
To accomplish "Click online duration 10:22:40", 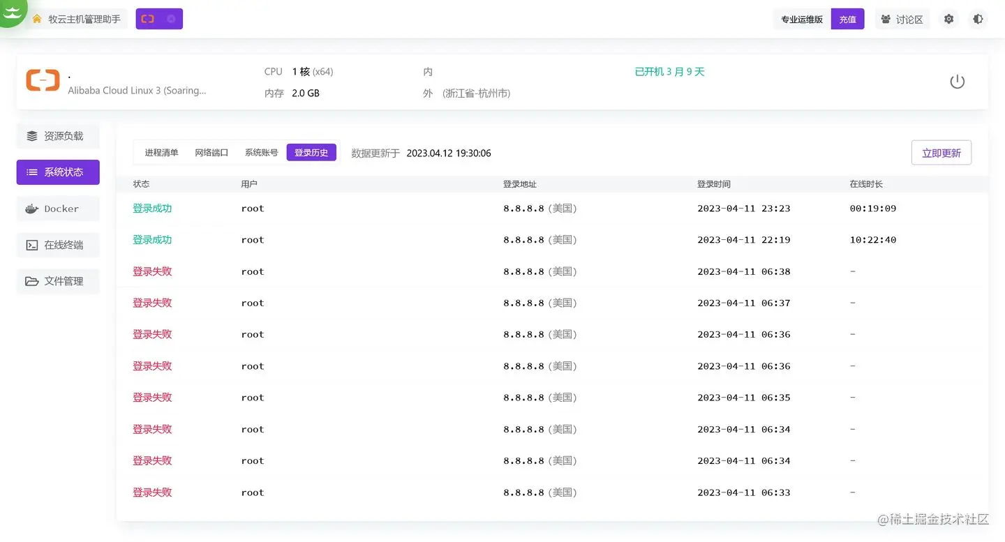I will click(873, 240).
